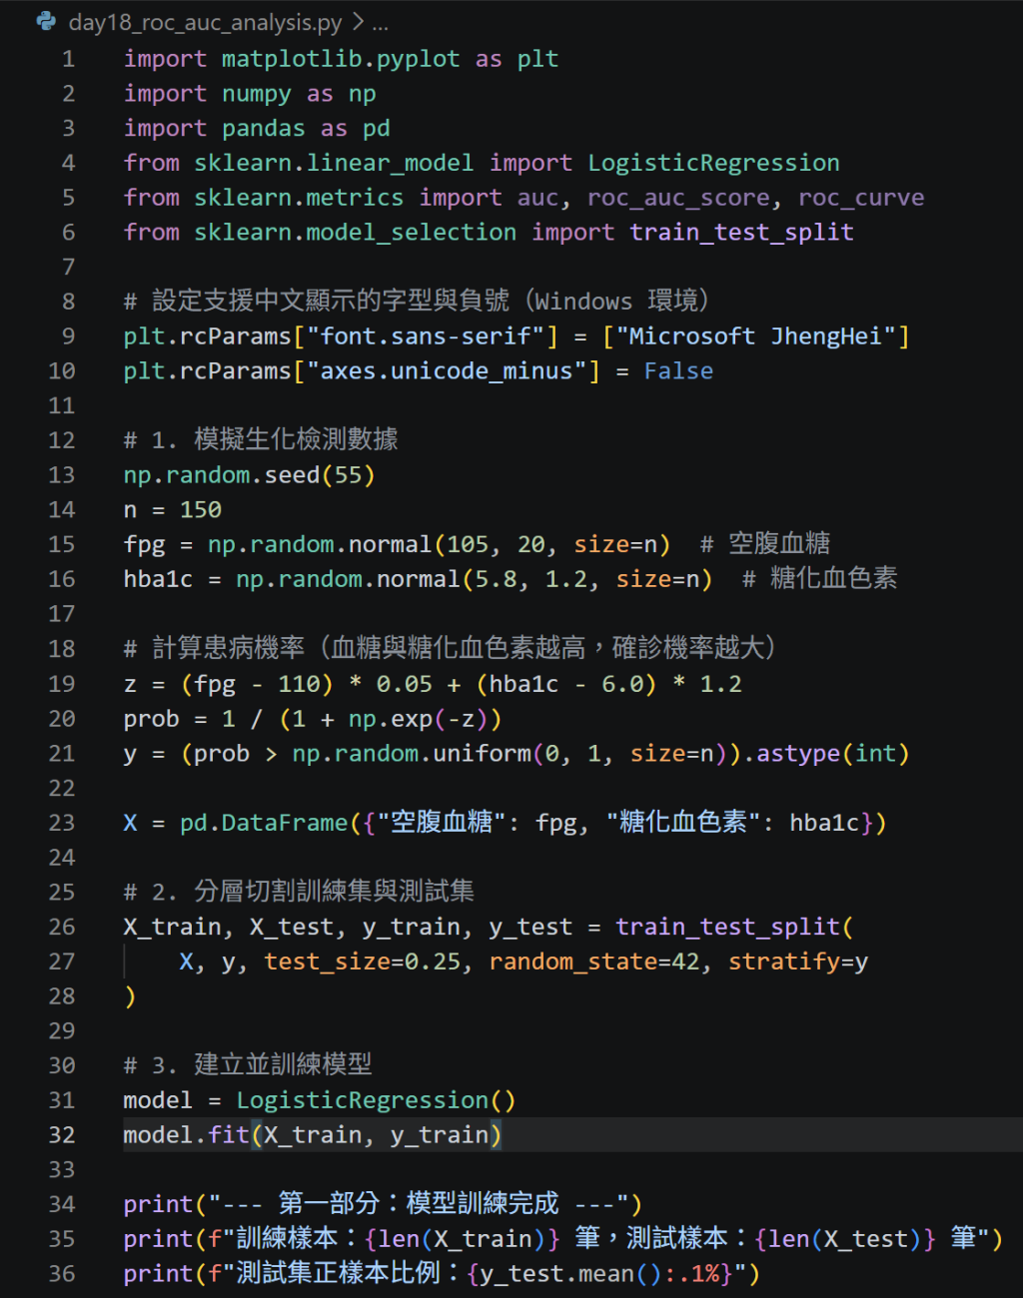
Task: Click "astype" on line 21
Action: (798, 754)
